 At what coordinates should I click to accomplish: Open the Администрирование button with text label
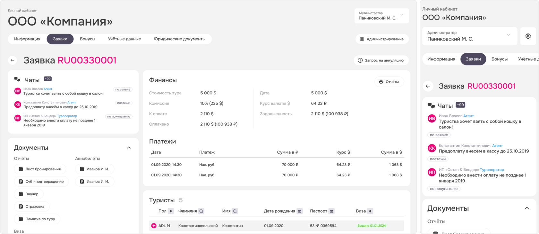(x=382, y=39)
